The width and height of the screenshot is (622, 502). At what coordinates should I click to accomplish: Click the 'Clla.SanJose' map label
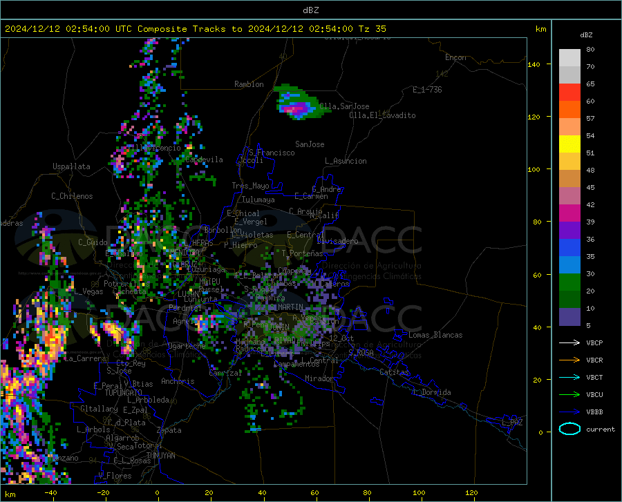344,106
